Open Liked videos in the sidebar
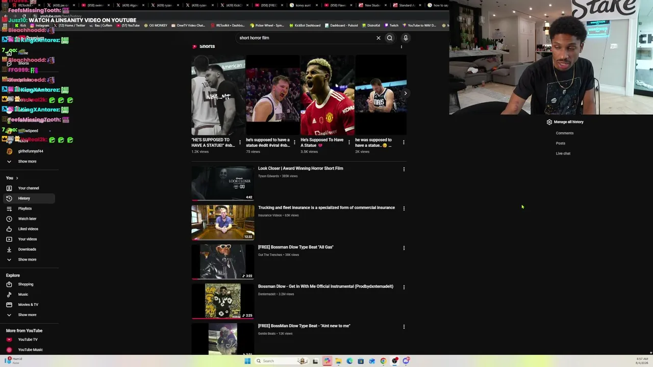653x367 pixels. 28,229
